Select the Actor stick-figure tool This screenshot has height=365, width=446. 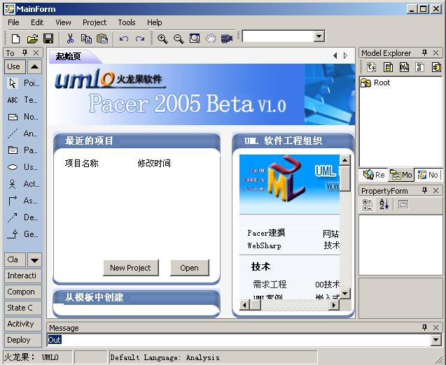23,184
